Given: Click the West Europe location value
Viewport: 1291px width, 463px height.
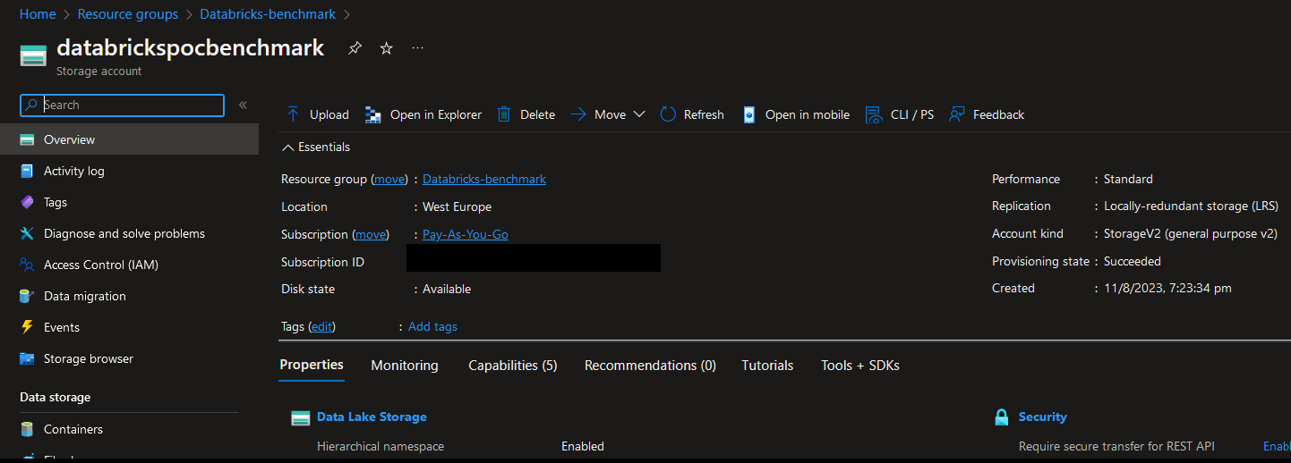Looking at the screenshot, I should [x=457, y=206].
